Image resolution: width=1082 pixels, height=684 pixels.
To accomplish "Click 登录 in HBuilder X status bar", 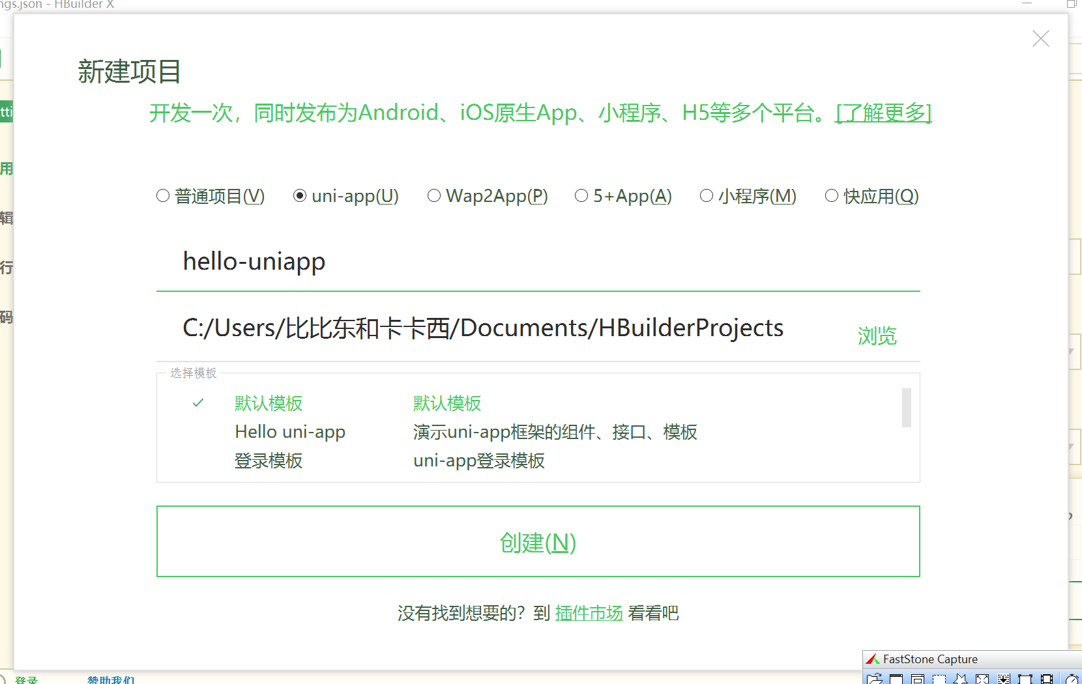I will pyautogui.click(x=27, y=679).
